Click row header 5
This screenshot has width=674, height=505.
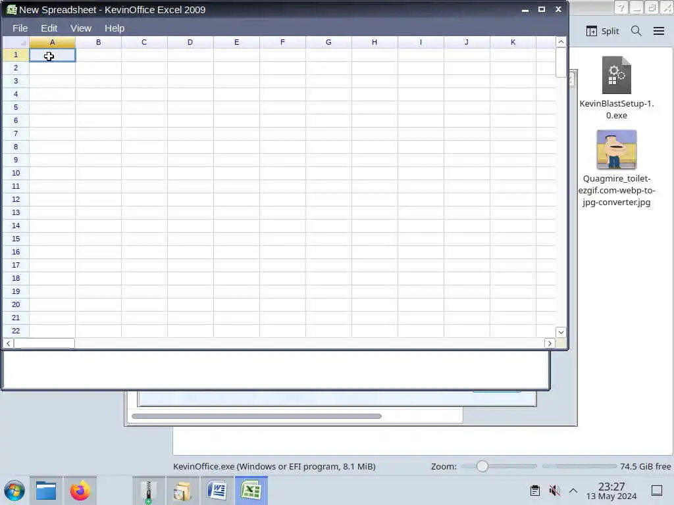coord(16,107)
